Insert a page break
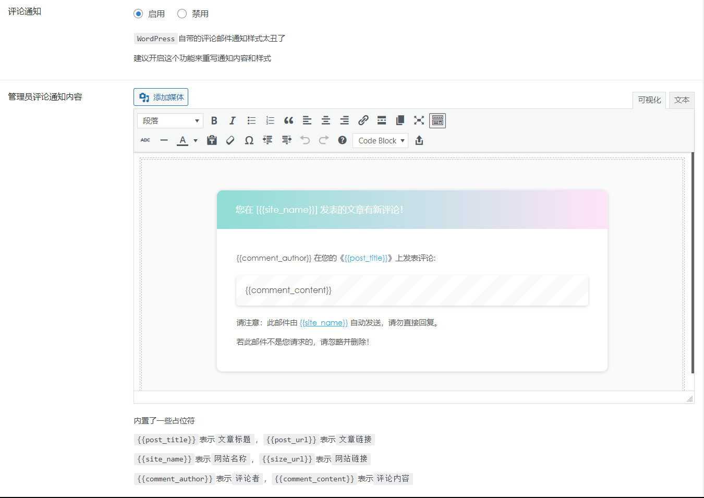This screenshot has height=498, width=704. coord(400,120)
